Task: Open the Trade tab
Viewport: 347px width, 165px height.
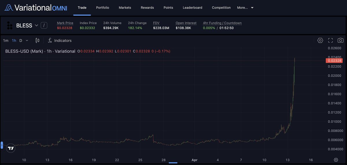Action: [x=82, y=8]
